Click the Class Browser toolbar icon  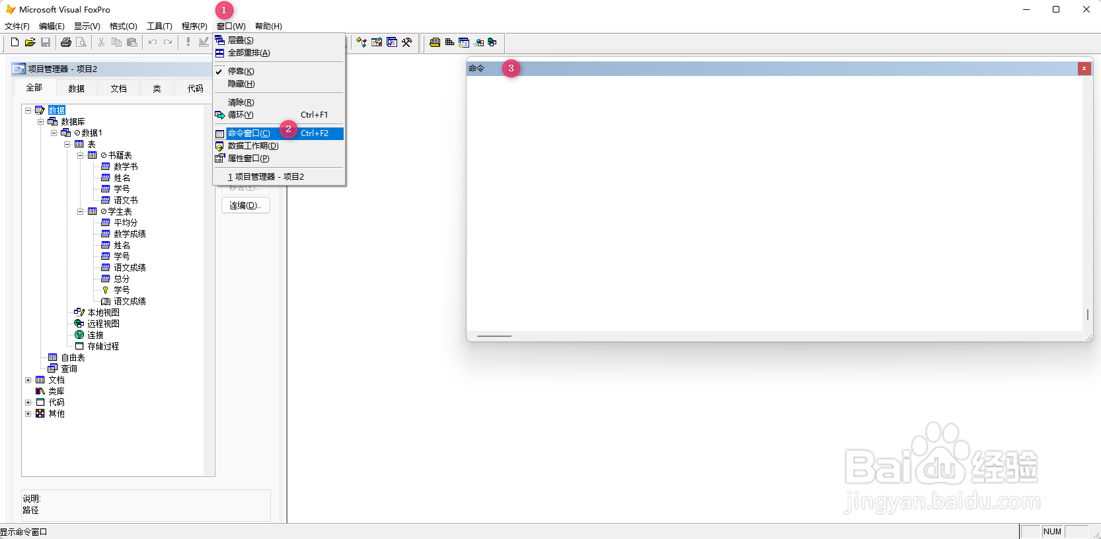[361, 42]
